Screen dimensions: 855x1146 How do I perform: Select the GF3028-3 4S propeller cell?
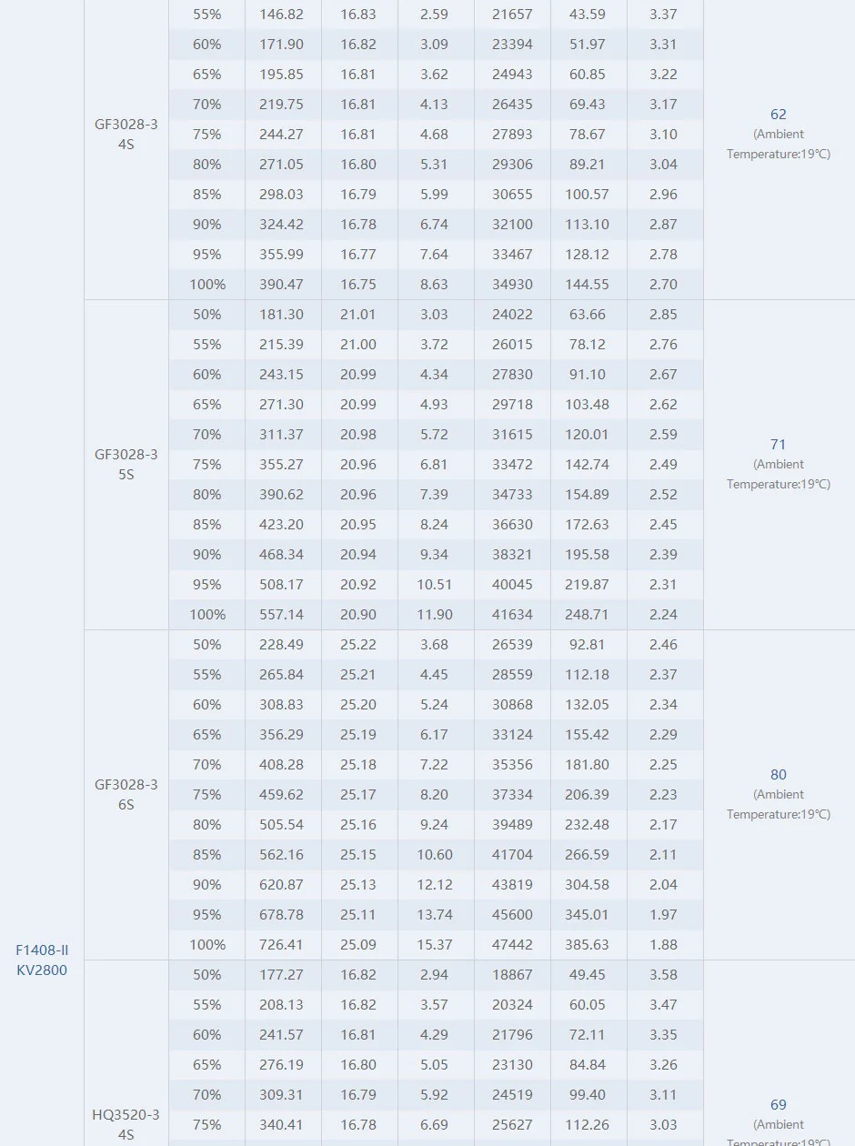pos(126,134)
